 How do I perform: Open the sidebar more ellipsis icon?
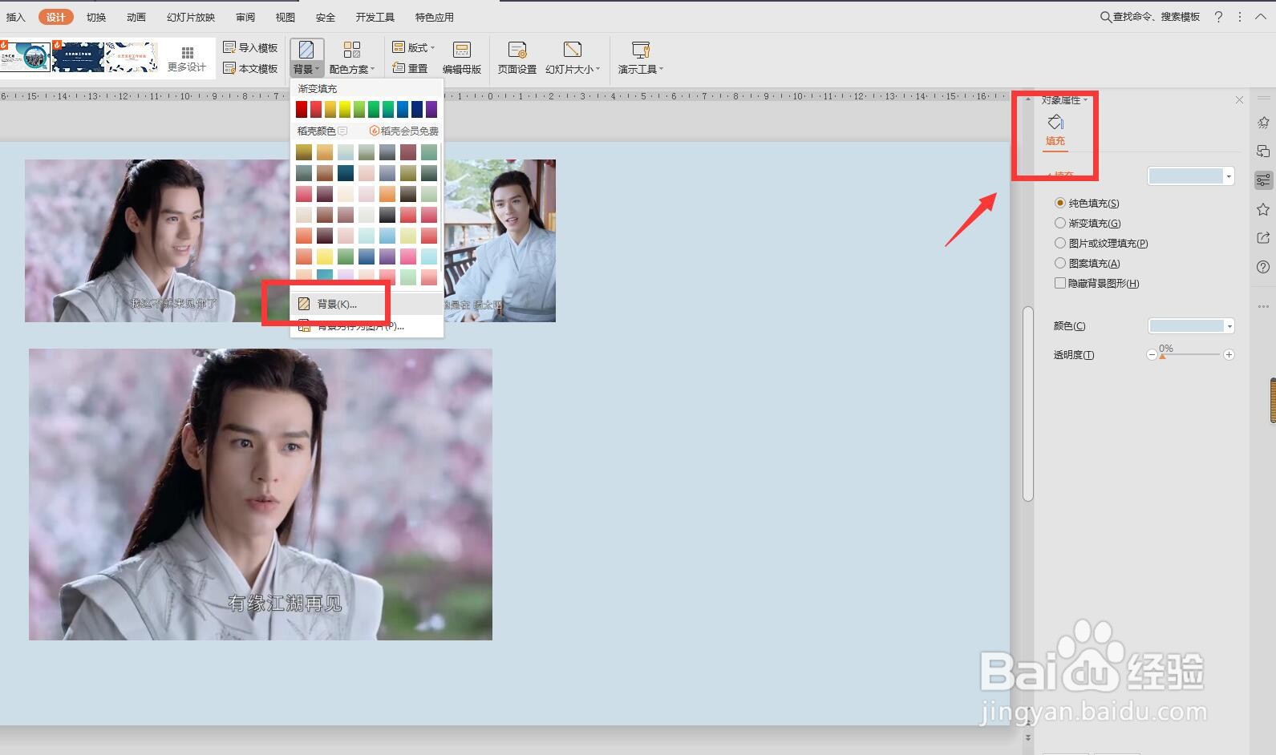click(x=1263, y=306)
